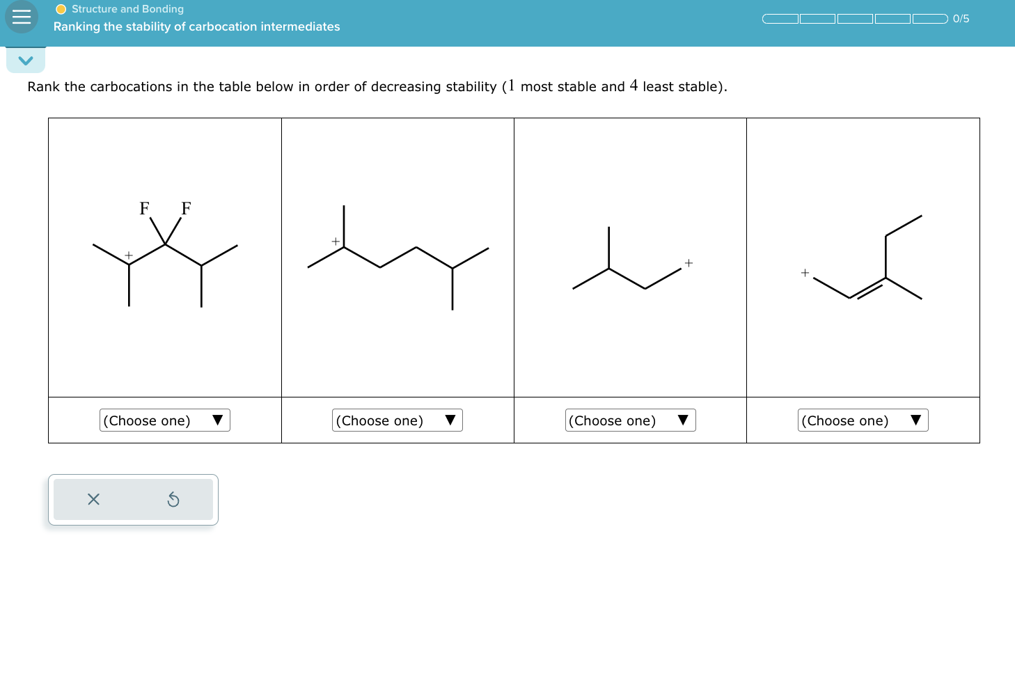Screen dimensions: 1015x678
Task: Click the dropdown triangle on the first Choose one
Action: click(x=218, y=419)
